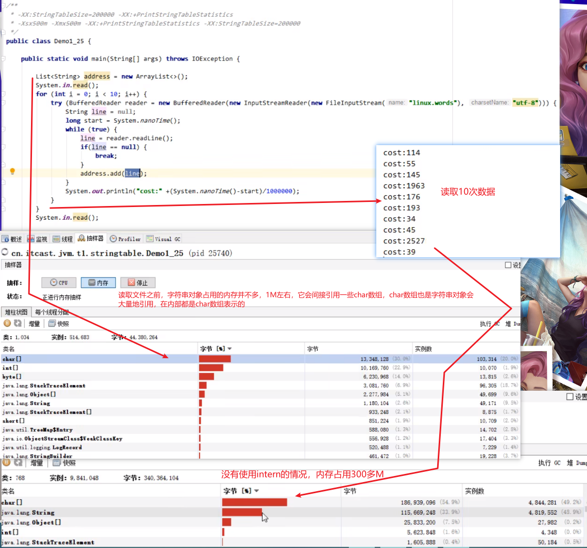Tick the 设置 checkbox in the upper sampler panel
Screen dimensions: 587x548
pos(508,265)
